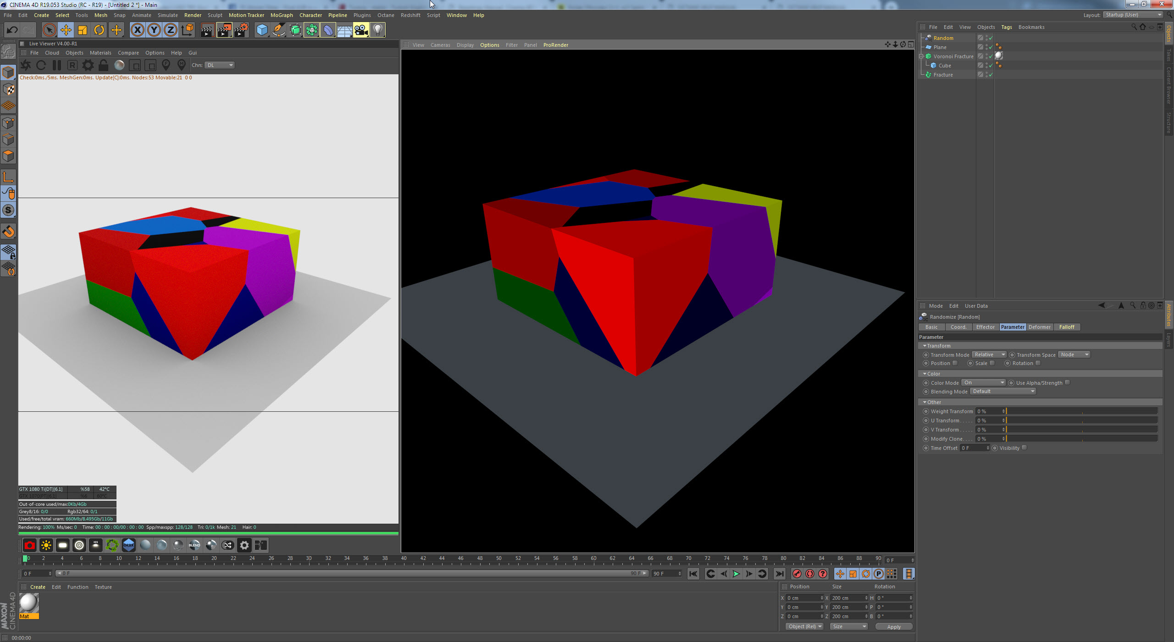Image resolution: width=1174 pixels, height=642 pixels.
Task: Open the Color Mode dropdown
Action: [x=983, y=382]
